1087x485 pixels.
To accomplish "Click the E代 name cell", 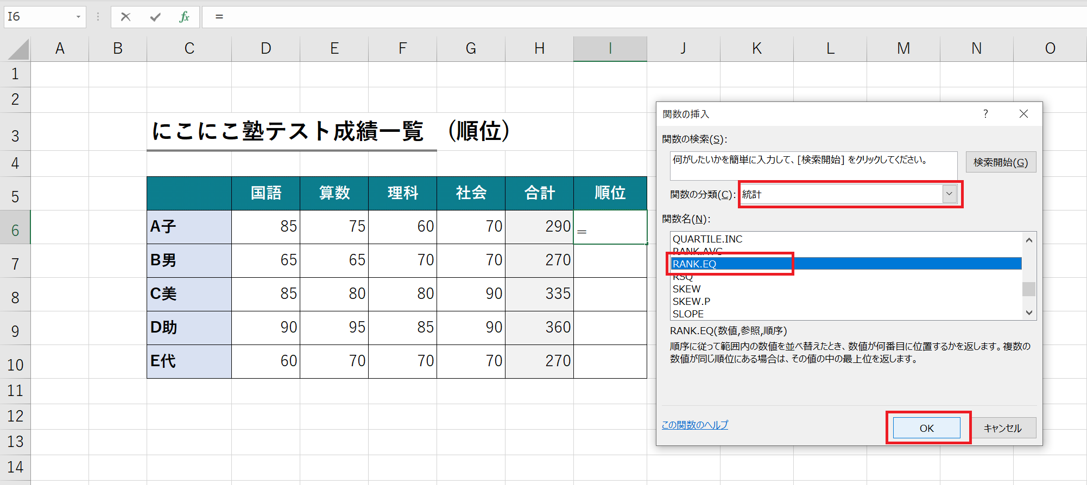I will coord(189,361).
